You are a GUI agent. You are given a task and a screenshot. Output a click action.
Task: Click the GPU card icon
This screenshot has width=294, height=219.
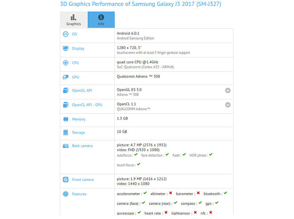coord(66,77)
